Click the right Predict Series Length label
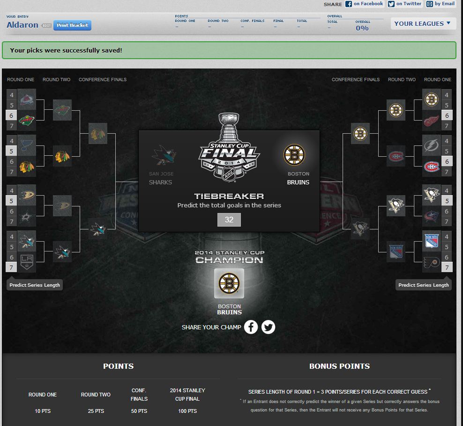The image size is (463, 426). pyautogui.click(x=424, y=285)
